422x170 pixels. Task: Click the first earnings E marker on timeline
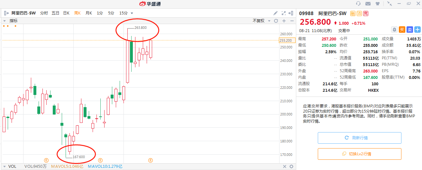click(46, 160)
